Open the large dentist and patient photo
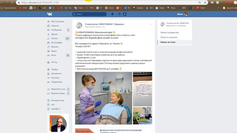The image size is (237, 133). pyautogui.click(x=104, y=98)
